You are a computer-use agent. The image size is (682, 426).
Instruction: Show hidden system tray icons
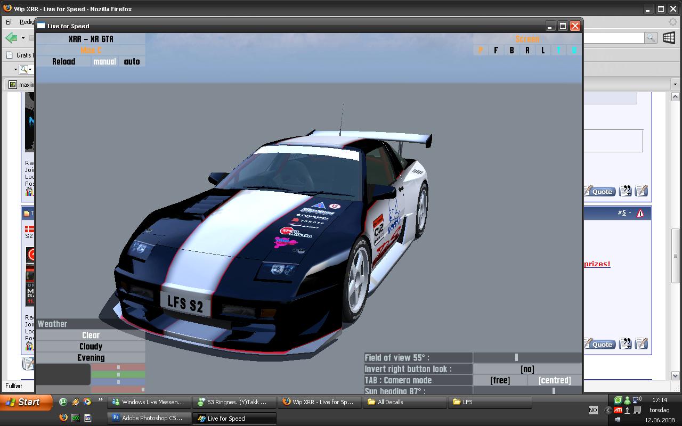coord(608,410)
